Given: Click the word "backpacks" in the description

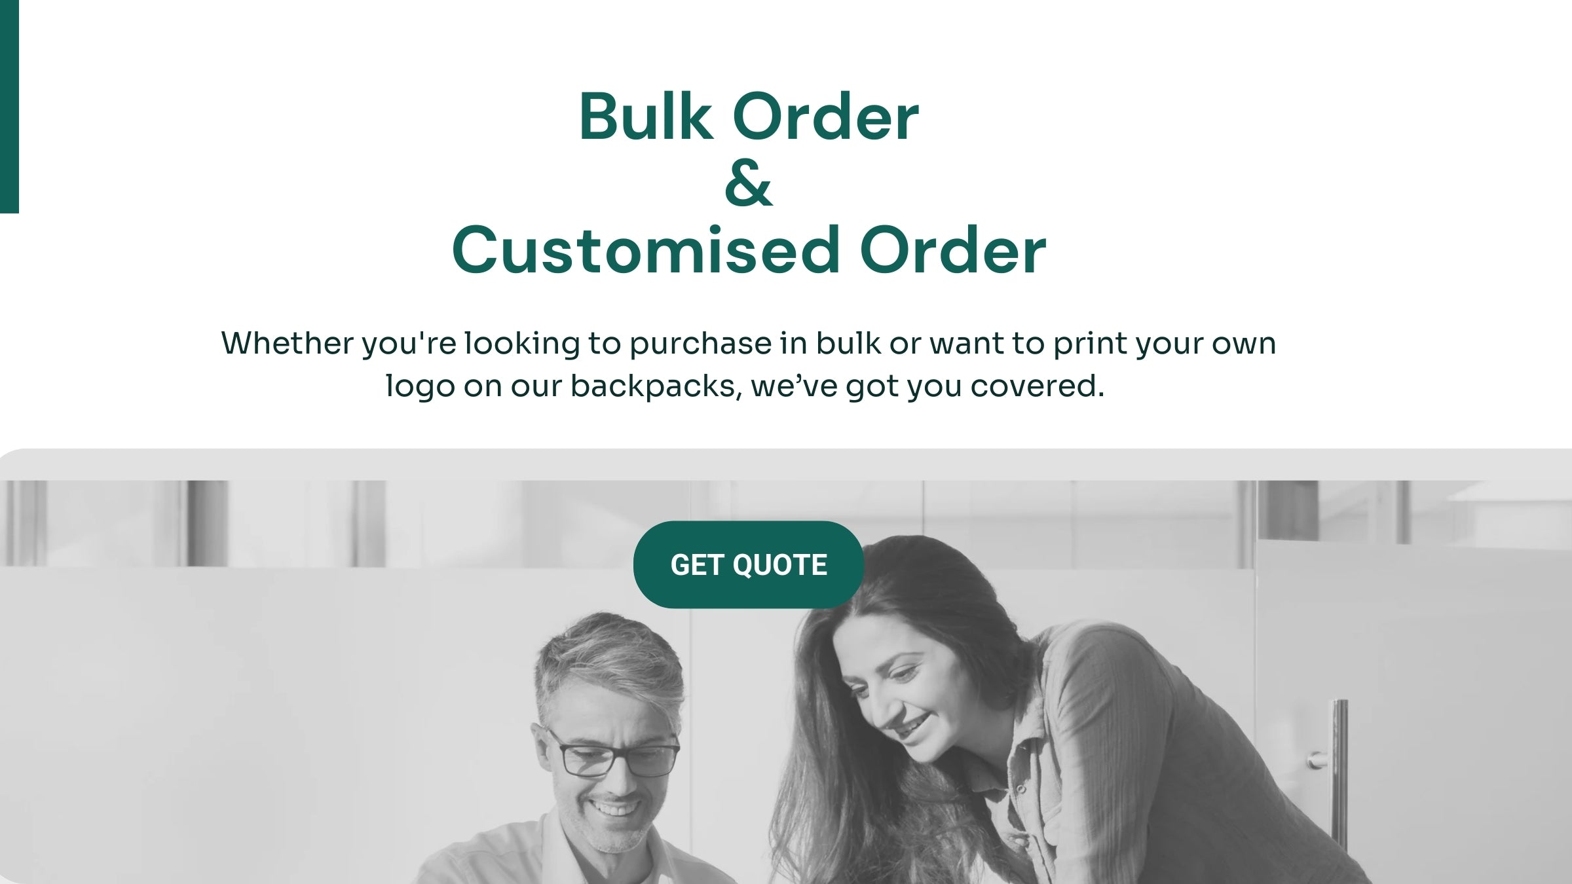Looking at the screenshot, I should 653,385.
